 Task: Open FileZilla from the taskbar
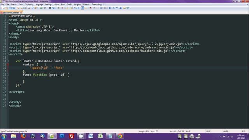tap(72, 136)
